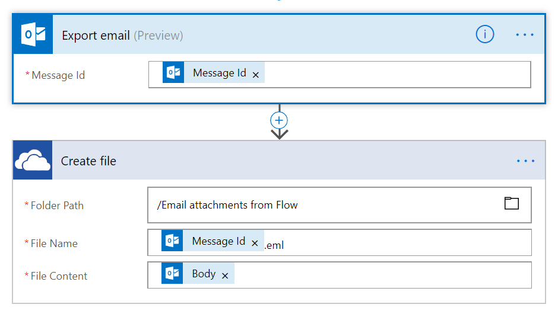Click the Export email card title
This screenshot has width=558, height=317.
96,36
